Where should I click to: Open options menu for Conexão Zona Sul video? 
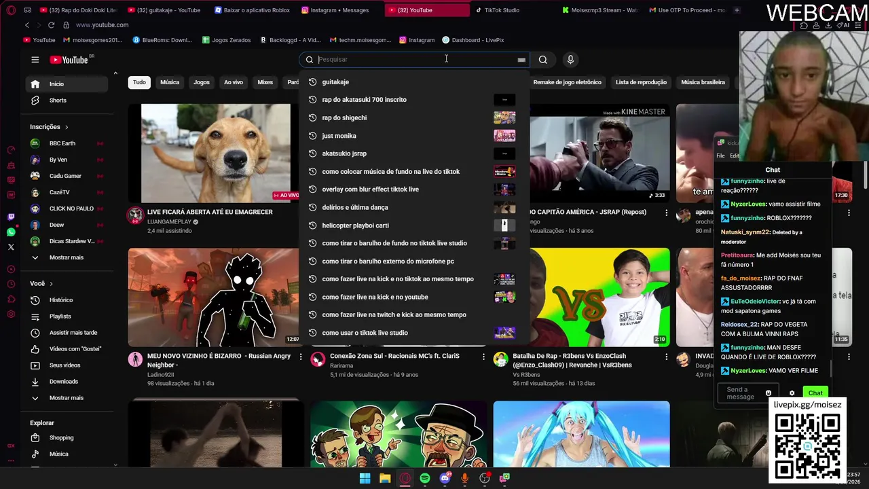coord(483,357)
